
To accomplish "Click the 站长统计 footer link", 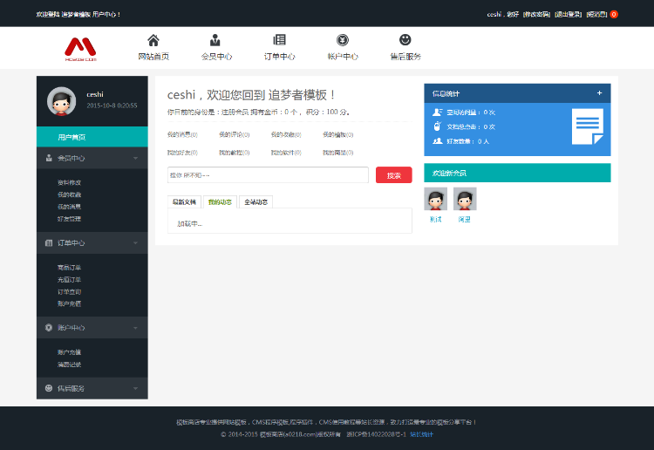I will click(421, 434).
